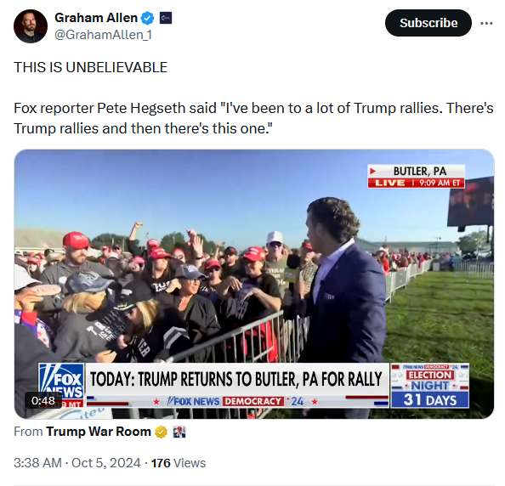The width and height of the screenshot is (505, 486).
Task: View the 176 Views count
Action: [178, 463]
